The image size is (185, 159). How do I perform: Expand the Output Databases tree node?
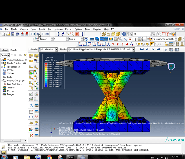[x=2, y=60]
